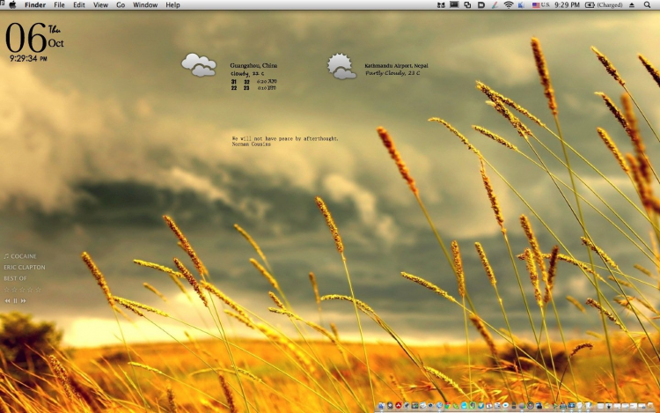Skip to next track in music widget
This screenshot has width=660, height=413.
point(24,300)
